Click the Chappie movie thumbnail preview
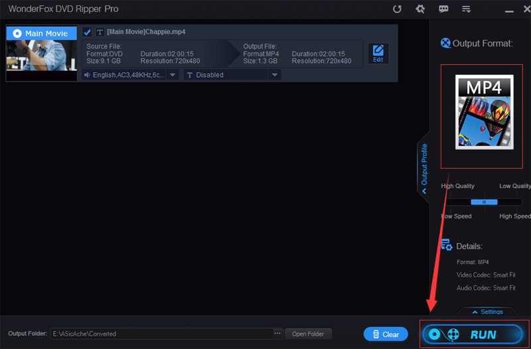This screenshot has height=349, width=531. point(42,56)
